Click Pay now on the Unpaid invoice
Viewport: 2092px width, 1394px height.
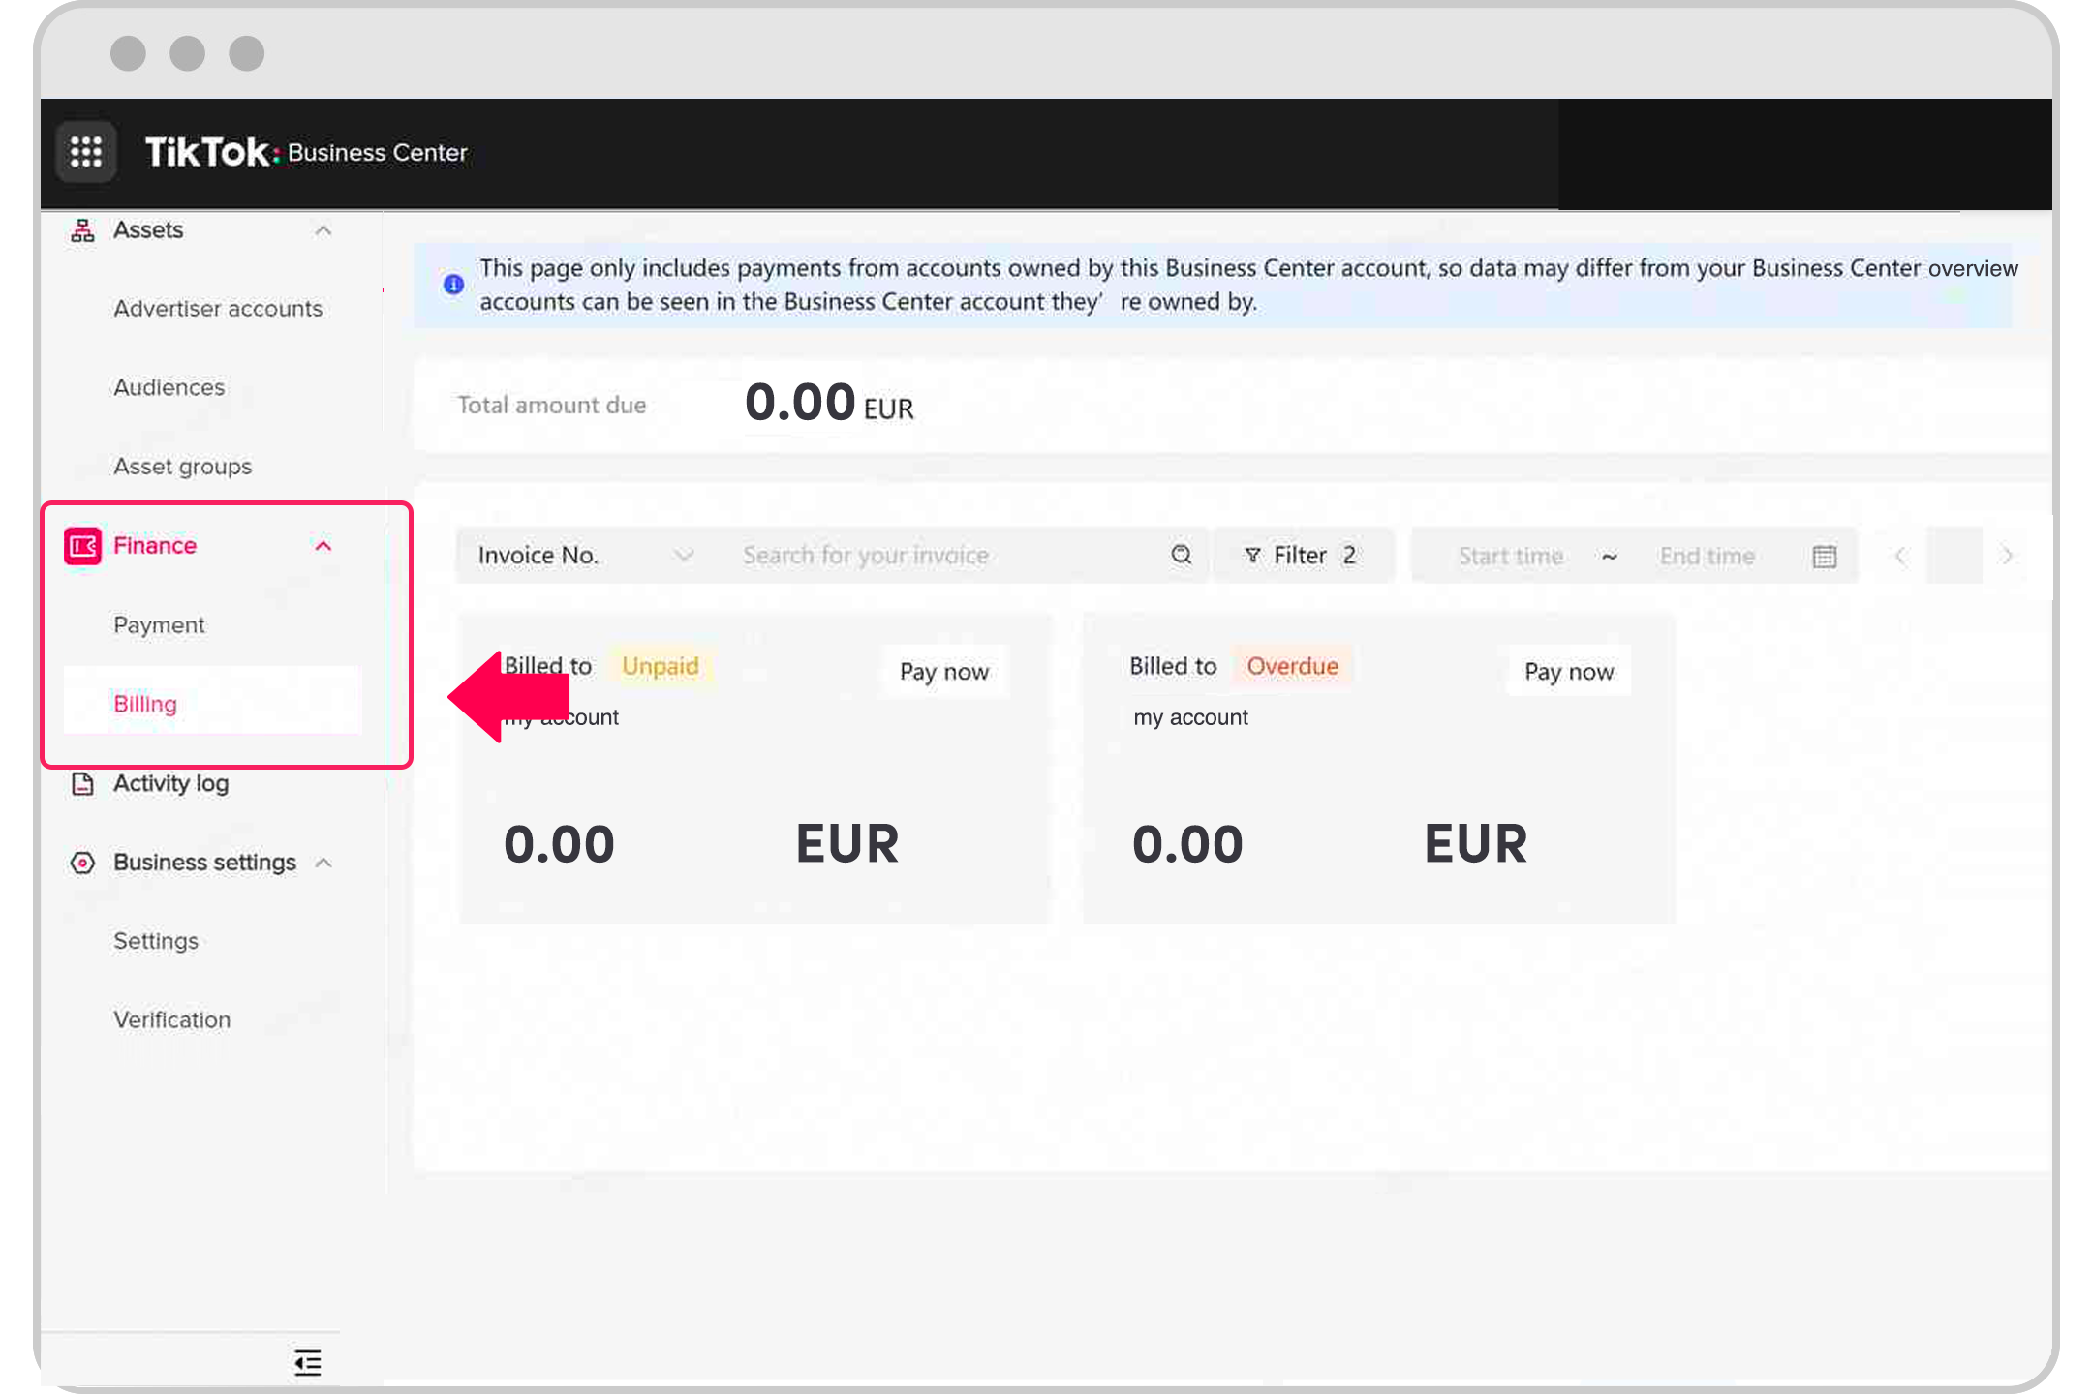944,671
